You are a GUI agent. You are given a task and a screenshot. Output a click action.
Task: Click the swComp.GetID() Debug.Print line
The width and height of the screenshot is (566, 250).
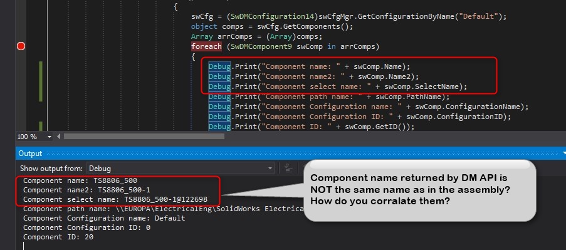(x=311, y=127)
